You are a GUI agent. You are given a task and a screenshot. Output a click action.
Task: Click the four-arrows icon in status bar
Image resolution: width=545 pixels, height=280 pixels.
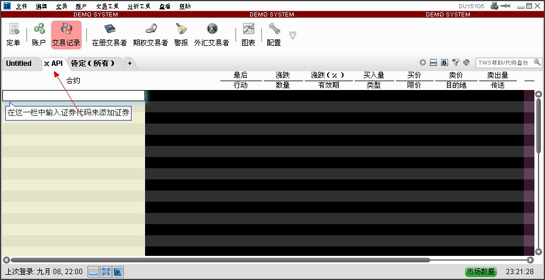[x=106, y=272]
